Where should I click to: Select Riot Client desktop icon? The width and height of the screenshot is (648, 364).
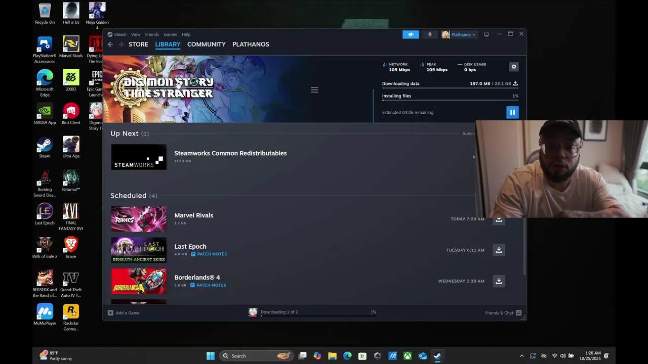(x=71, y=114)
